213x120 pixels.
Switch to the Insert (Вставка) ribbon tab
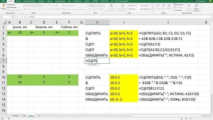coord(18,1)
